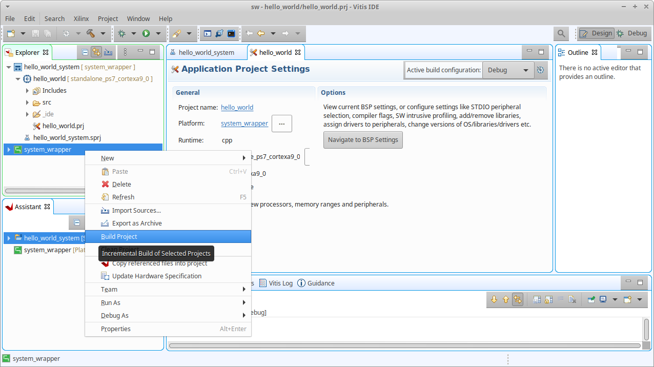Screen dimensions: 654x367
Task: Open the Active build configuration Debug dropdown
Action: 507,70
